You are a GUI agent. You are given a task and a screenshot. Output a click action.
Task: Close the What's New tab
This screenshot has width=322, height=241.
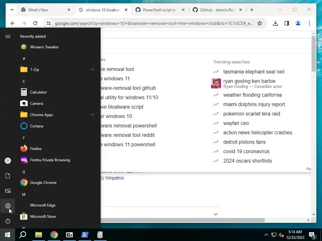(69, 10)
